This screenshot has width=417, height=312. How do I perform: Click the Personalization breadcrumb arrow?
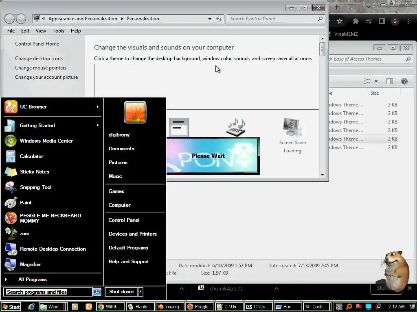click(122, 19)
